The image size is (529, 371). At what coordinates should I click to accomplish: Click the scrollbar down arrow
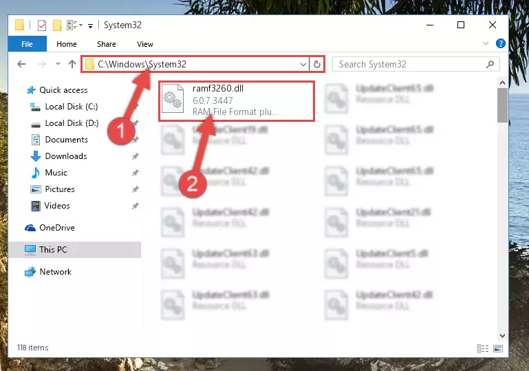(x=502, y=336)
